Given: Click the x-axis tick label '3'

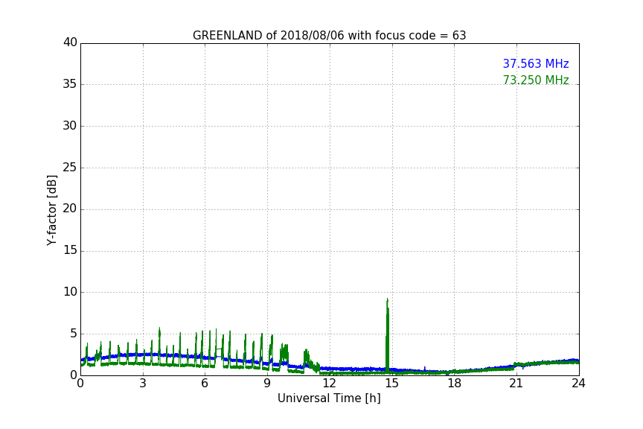Looking at the screenshot, I should point(143,384).
